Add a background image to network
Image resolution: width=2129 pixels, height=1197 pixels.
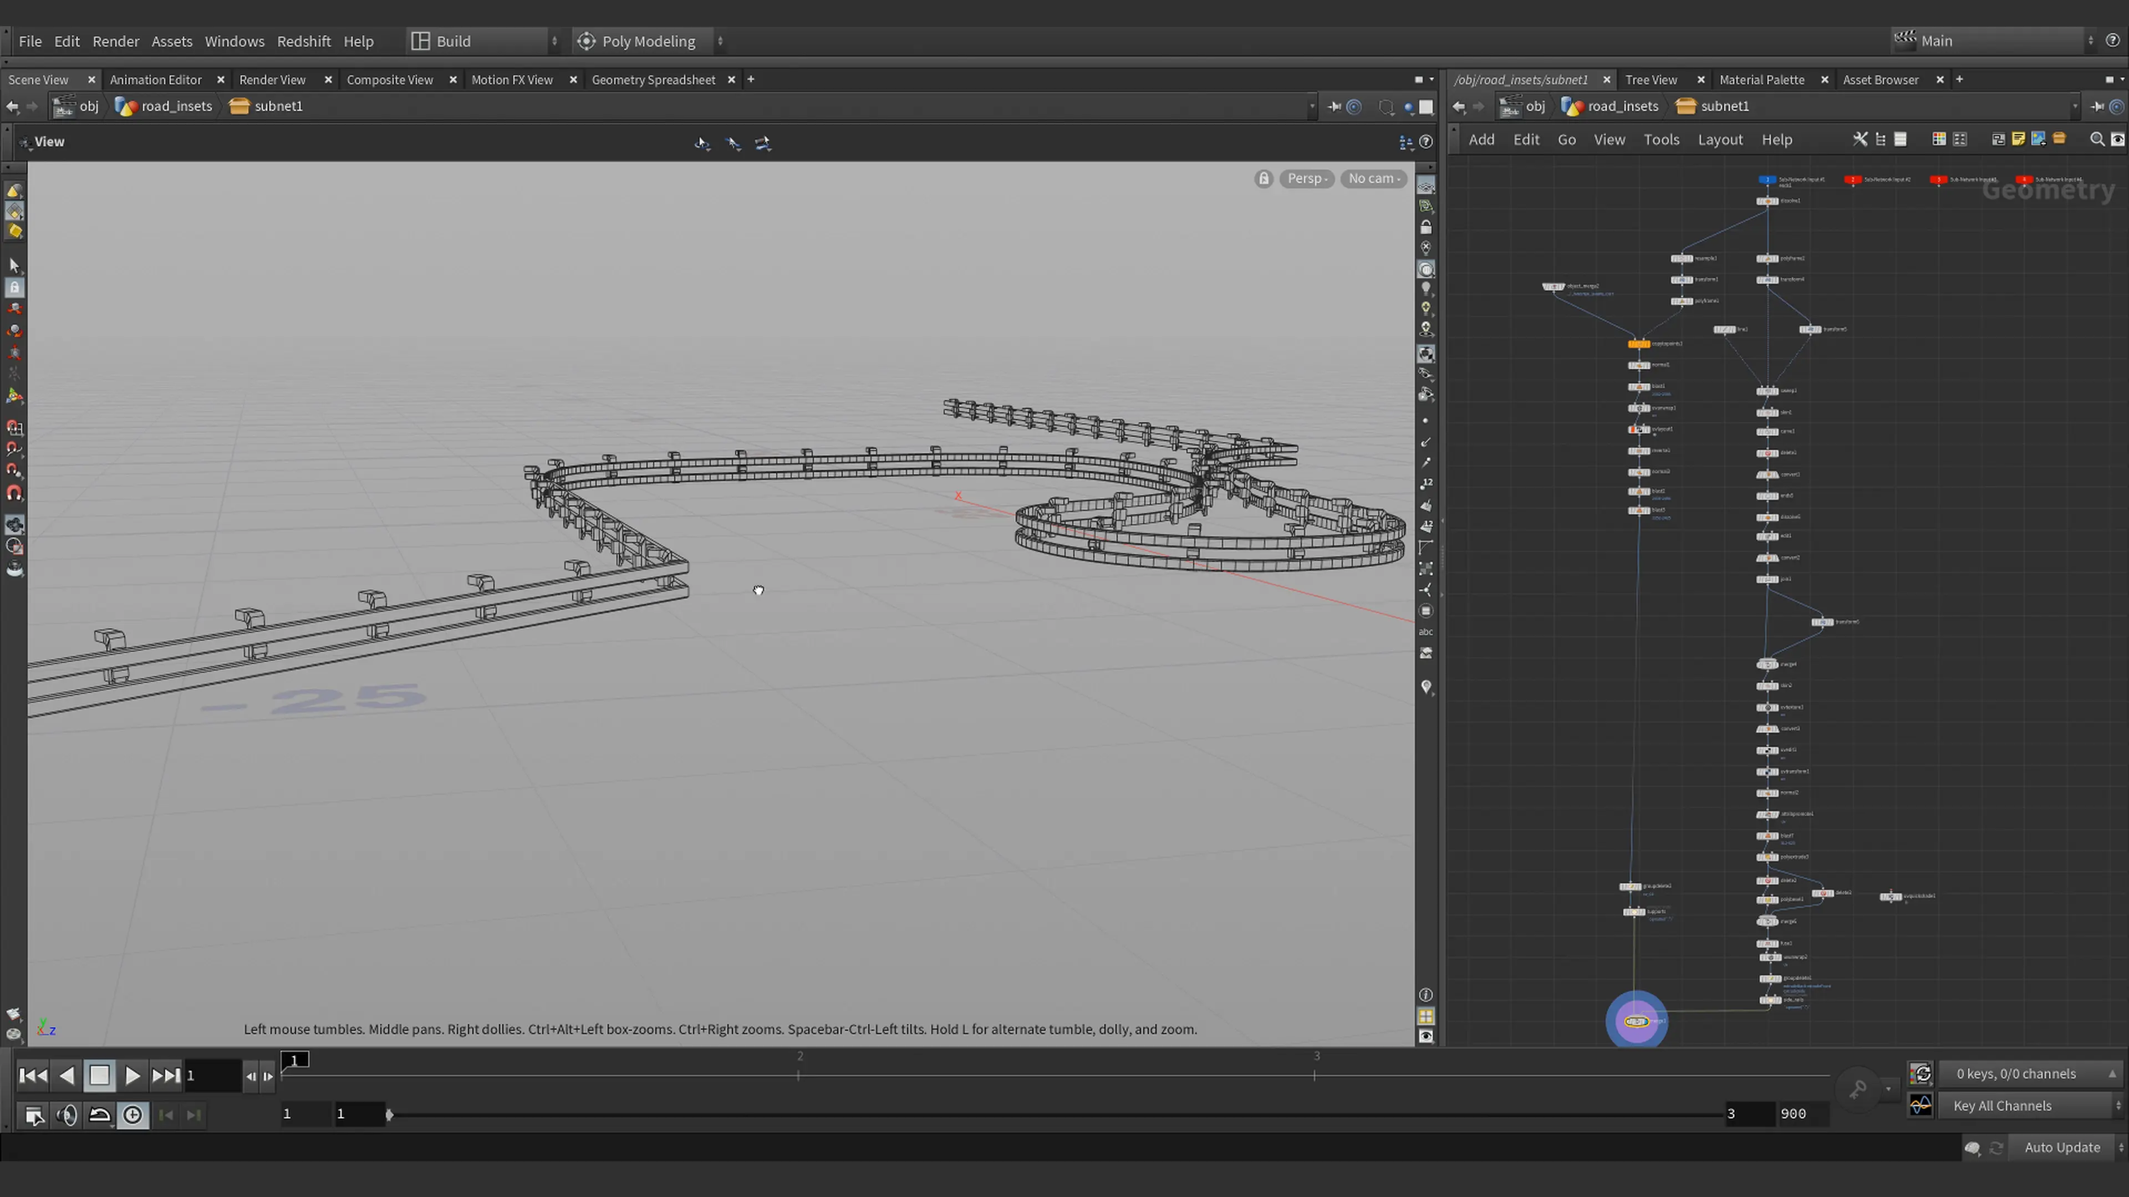[2038, 140]
